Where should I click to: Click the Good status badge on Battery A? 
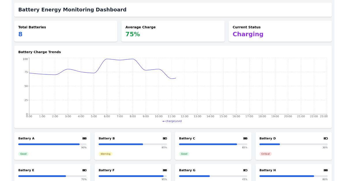[x=23, y=154]
